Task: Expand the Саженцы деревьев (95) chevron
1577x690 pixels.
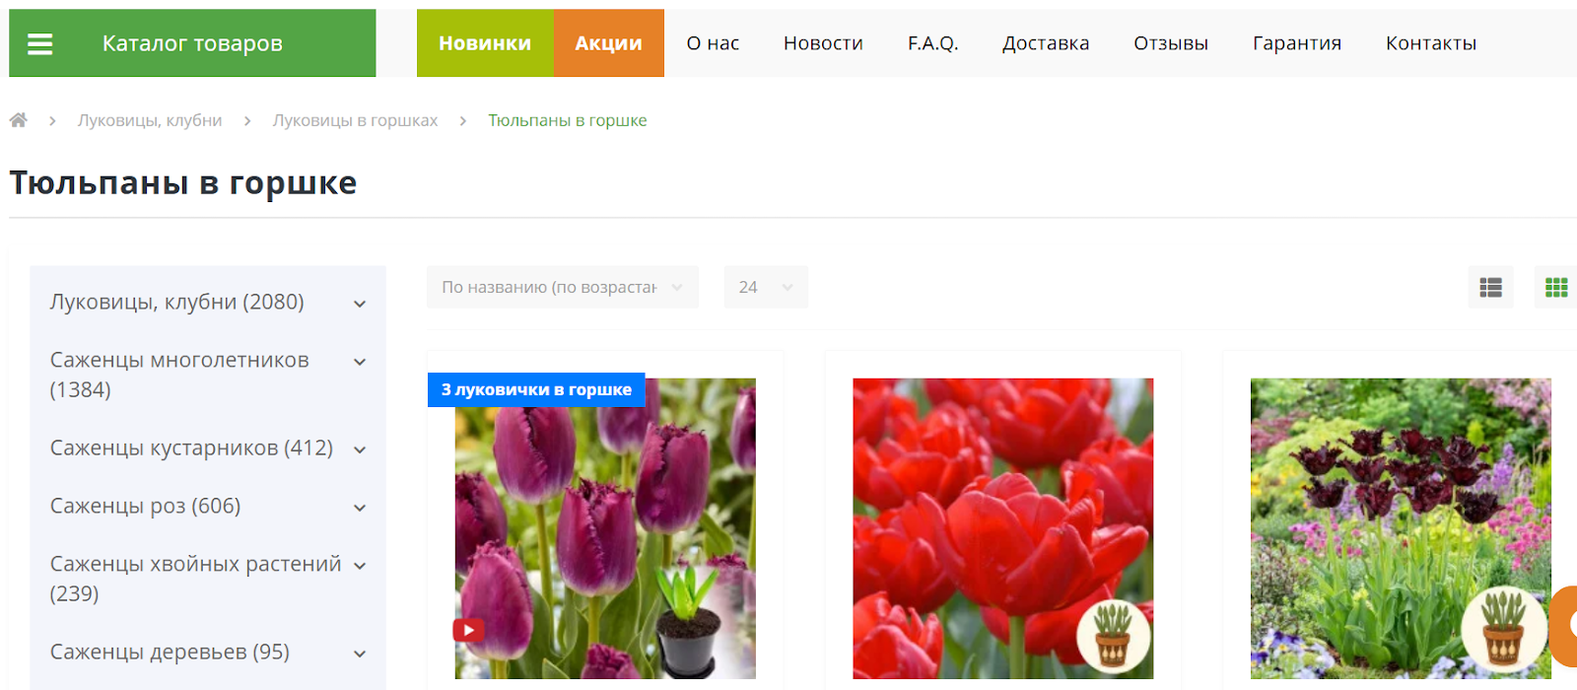Action: tap(360, 654)
